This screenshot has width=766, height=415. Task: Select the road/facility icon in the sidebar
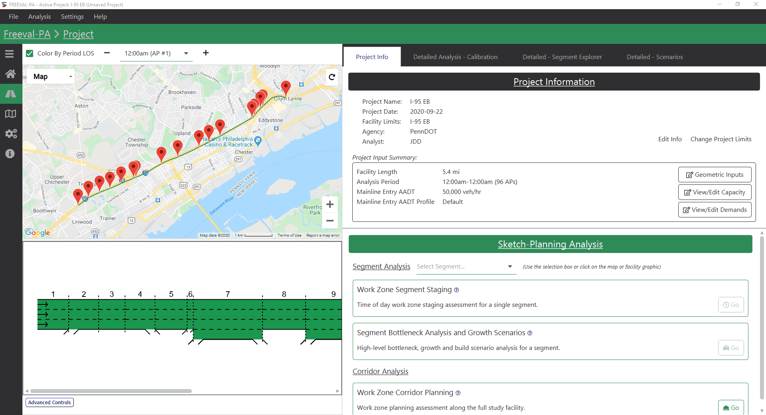click(x=10, y=94)
